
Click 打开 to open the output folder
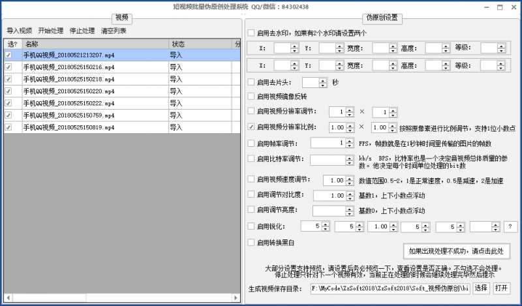coord(500,288)
